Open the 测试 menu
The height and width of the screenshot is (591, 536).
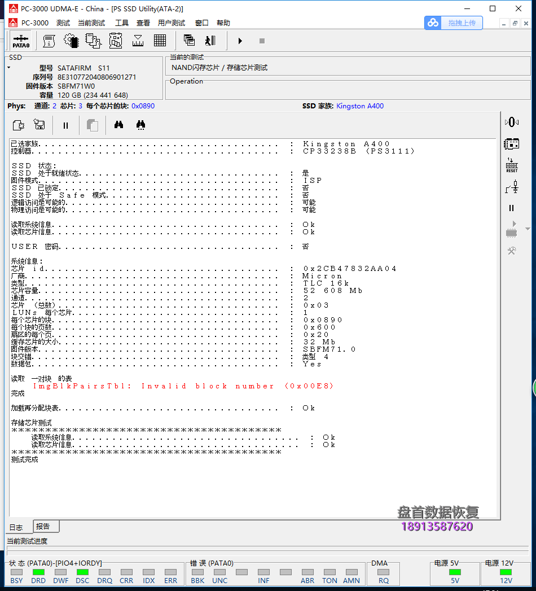63,23
